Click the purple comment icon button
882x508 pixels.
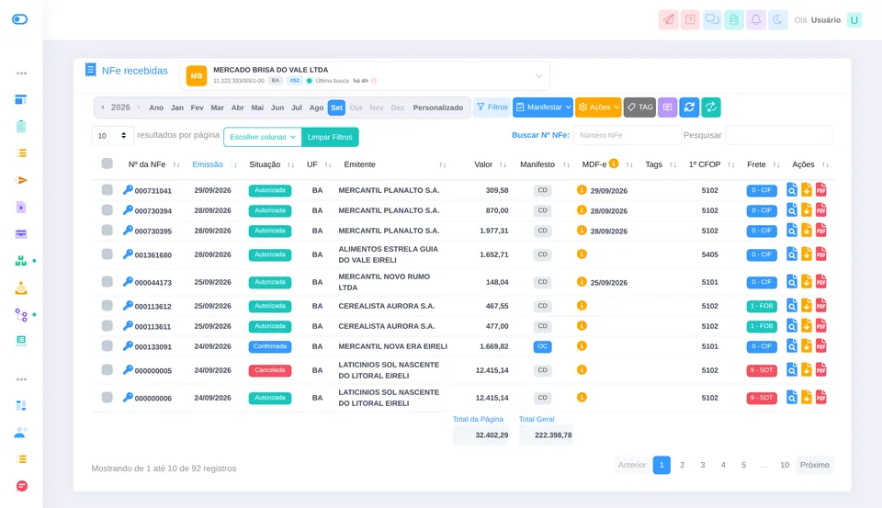(x=667, y=107)
